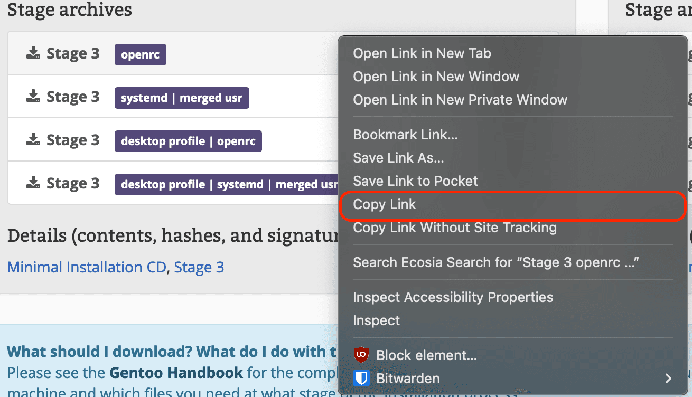Click Save Link to Pocket

click(x=415, y=181)
